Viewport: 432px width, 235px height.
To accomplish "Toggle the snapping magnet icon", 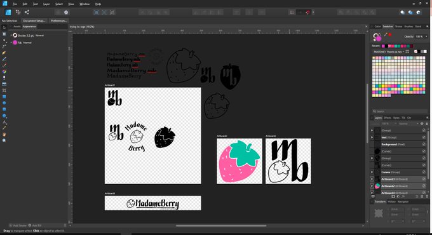I will (307, 13).
